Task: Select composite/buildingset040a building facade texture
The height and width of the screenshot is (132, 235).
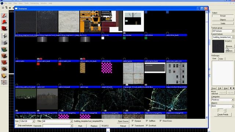Action: point(177,73)
